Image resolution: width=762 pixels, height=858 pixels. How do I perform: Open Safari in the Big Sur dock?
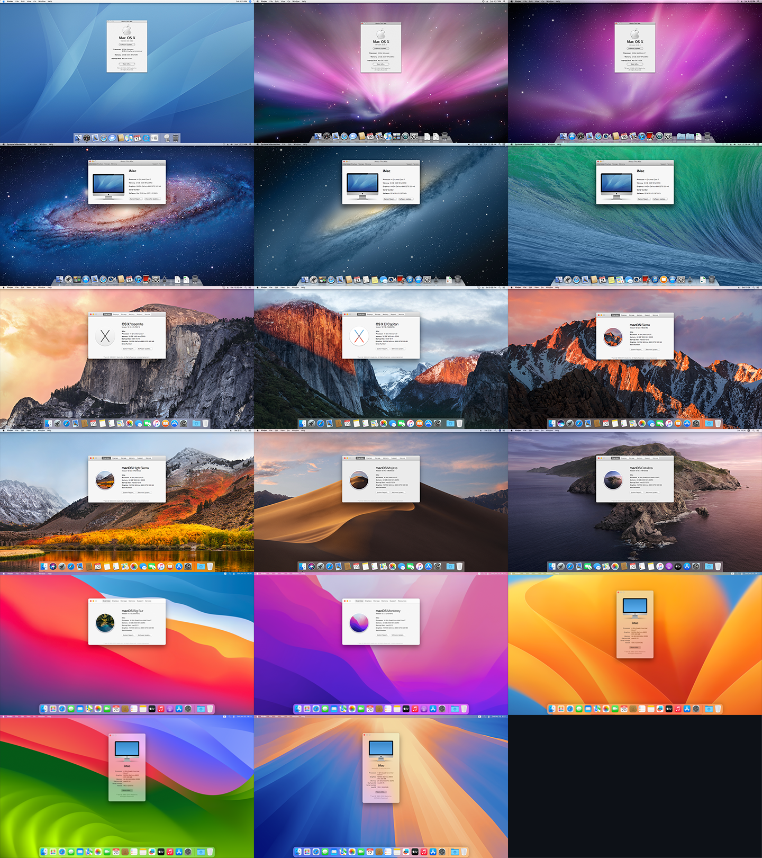62,709
